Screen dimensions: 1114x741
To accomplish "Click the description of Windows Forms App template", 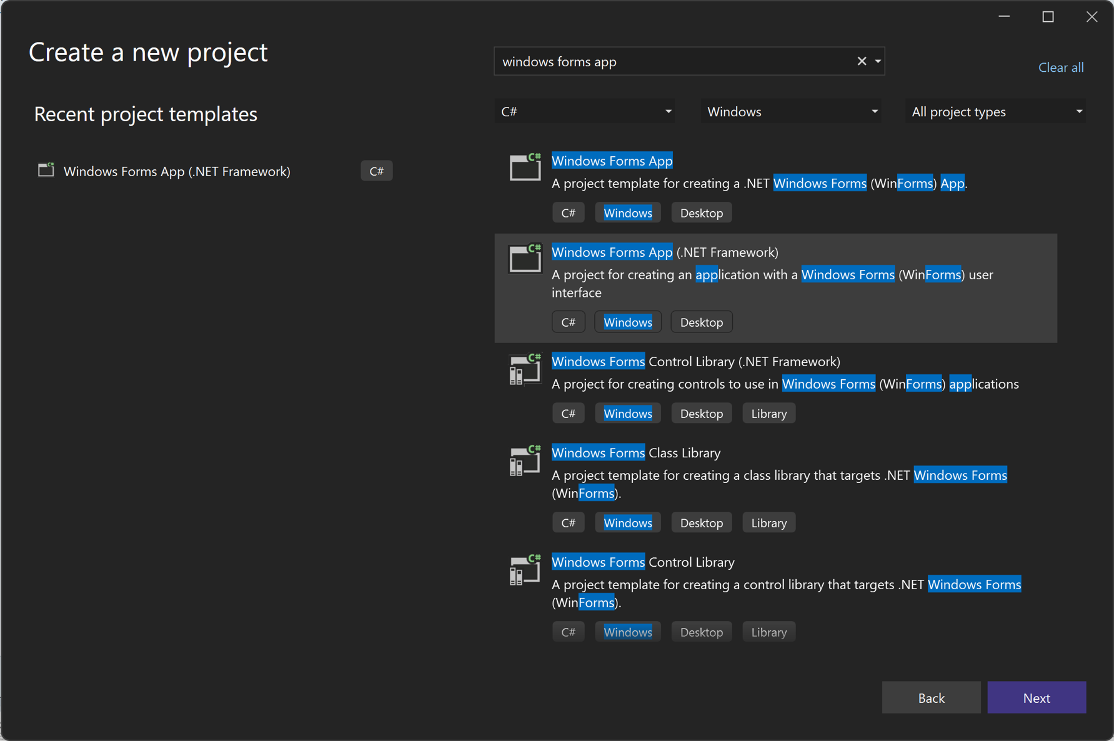I will pyautogui.click(x=759, y=183).
